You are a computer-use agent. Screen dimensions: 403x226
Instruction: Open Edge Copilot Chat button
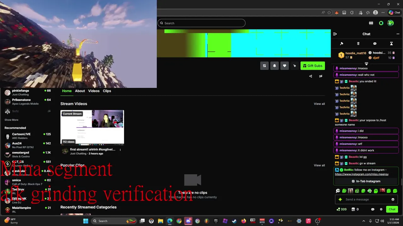[x=394, y=13]
